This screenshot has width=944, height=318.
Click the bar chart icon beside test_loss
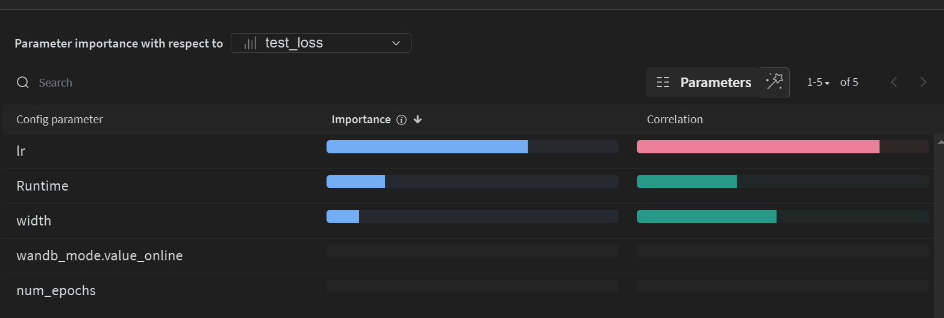tap(249, 43)
